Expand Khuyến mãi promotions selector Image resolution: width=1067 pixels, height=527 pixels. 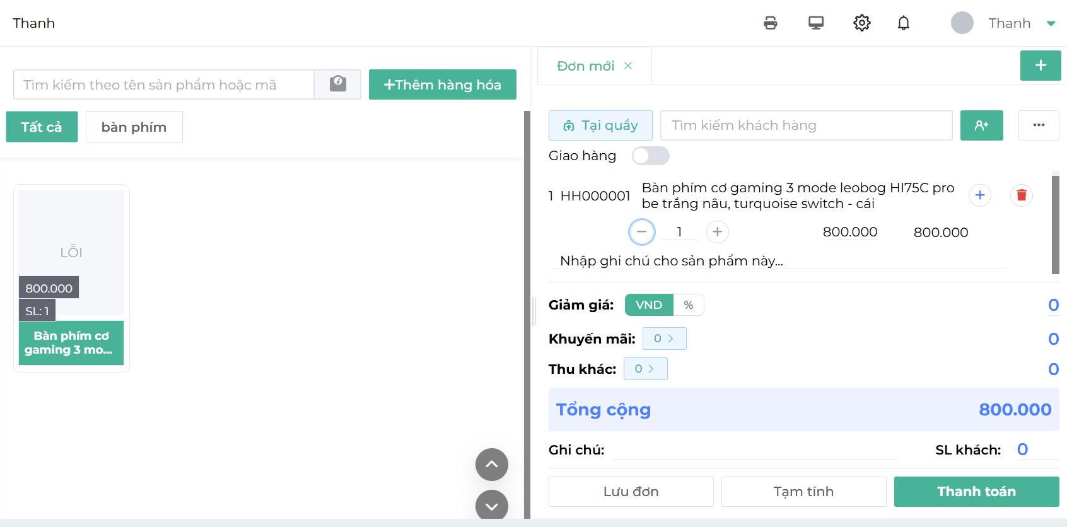[664, 339]
